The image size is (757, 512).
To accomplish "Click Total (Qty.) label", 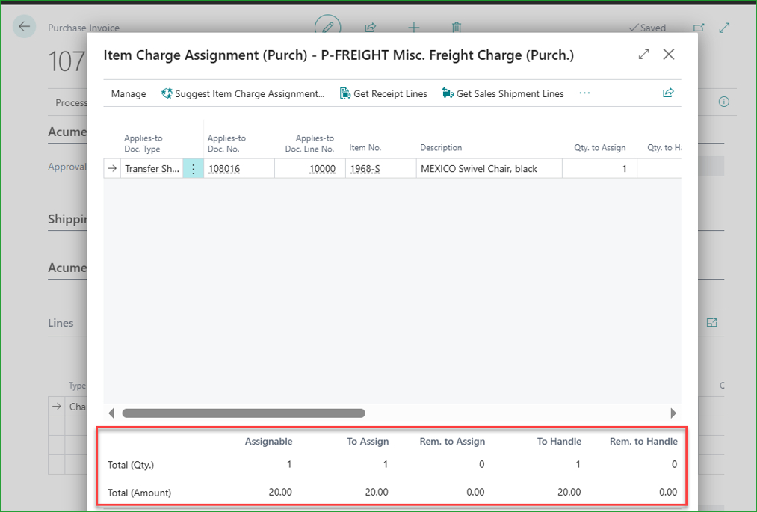I will point(130,465).
